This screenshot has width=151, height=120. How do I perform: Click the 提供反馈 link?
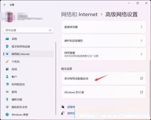pos(71,113)
